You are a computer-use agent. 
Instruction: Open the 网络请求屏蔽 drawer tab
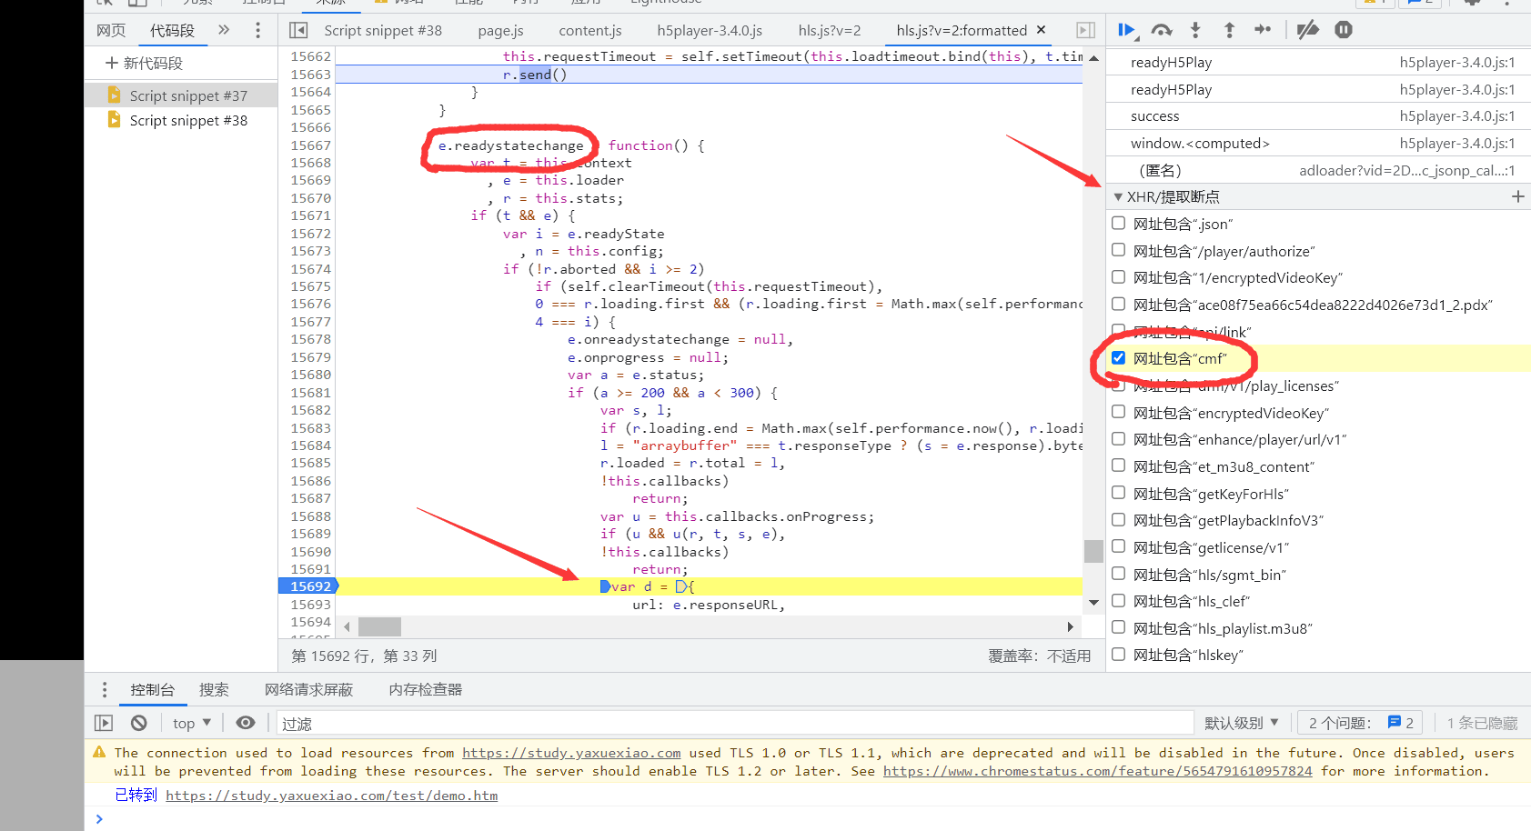(x=308, y=689)
